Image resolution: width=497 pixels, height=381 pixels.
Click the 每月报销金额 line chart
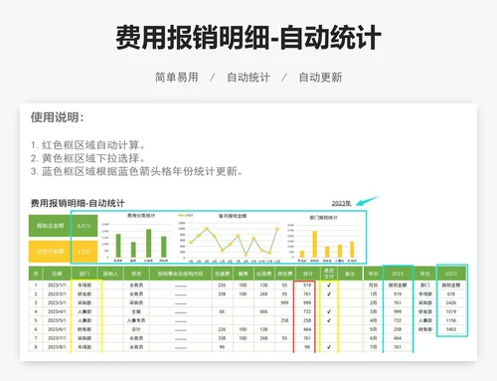231,237
